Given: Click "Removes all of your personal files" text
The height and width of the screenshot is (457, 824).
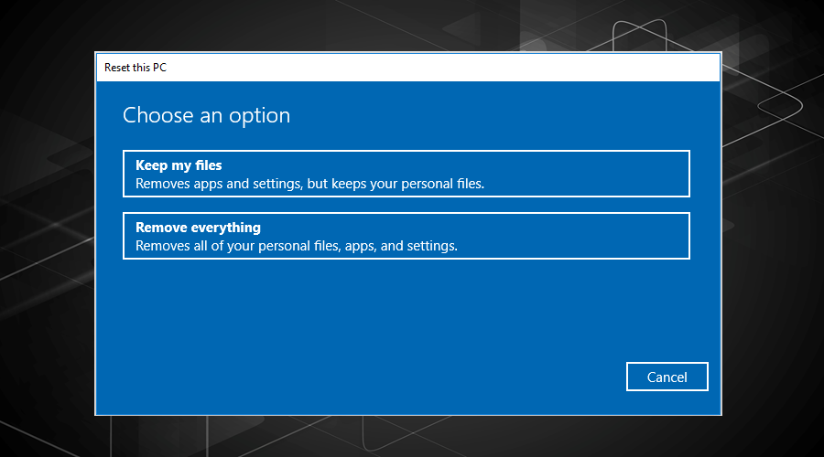Looking at the screenshot, I should point(237,246).
